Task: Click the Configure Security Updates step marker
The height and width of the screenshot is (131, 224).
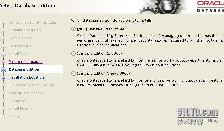Action: pos(3,22)
